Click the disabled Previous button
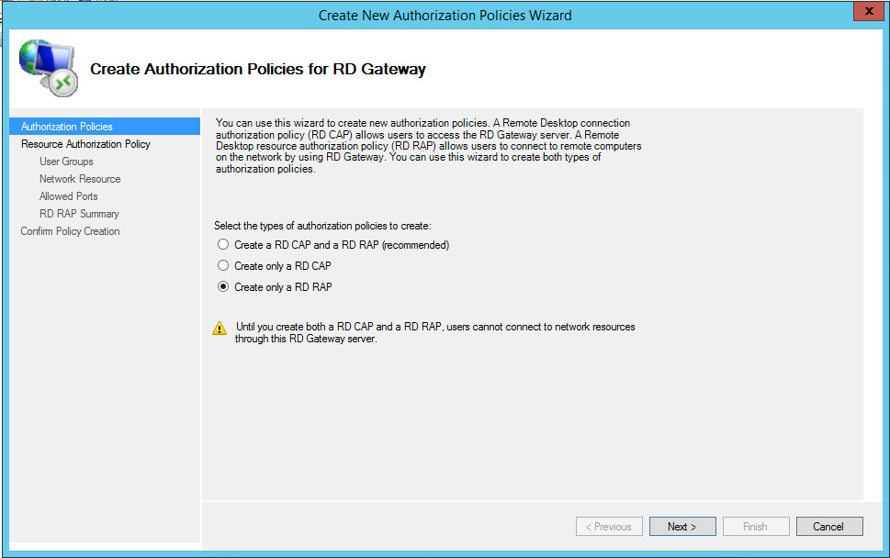Image resolution: width=890 pixels, height=558 pixels. point(610,527)
